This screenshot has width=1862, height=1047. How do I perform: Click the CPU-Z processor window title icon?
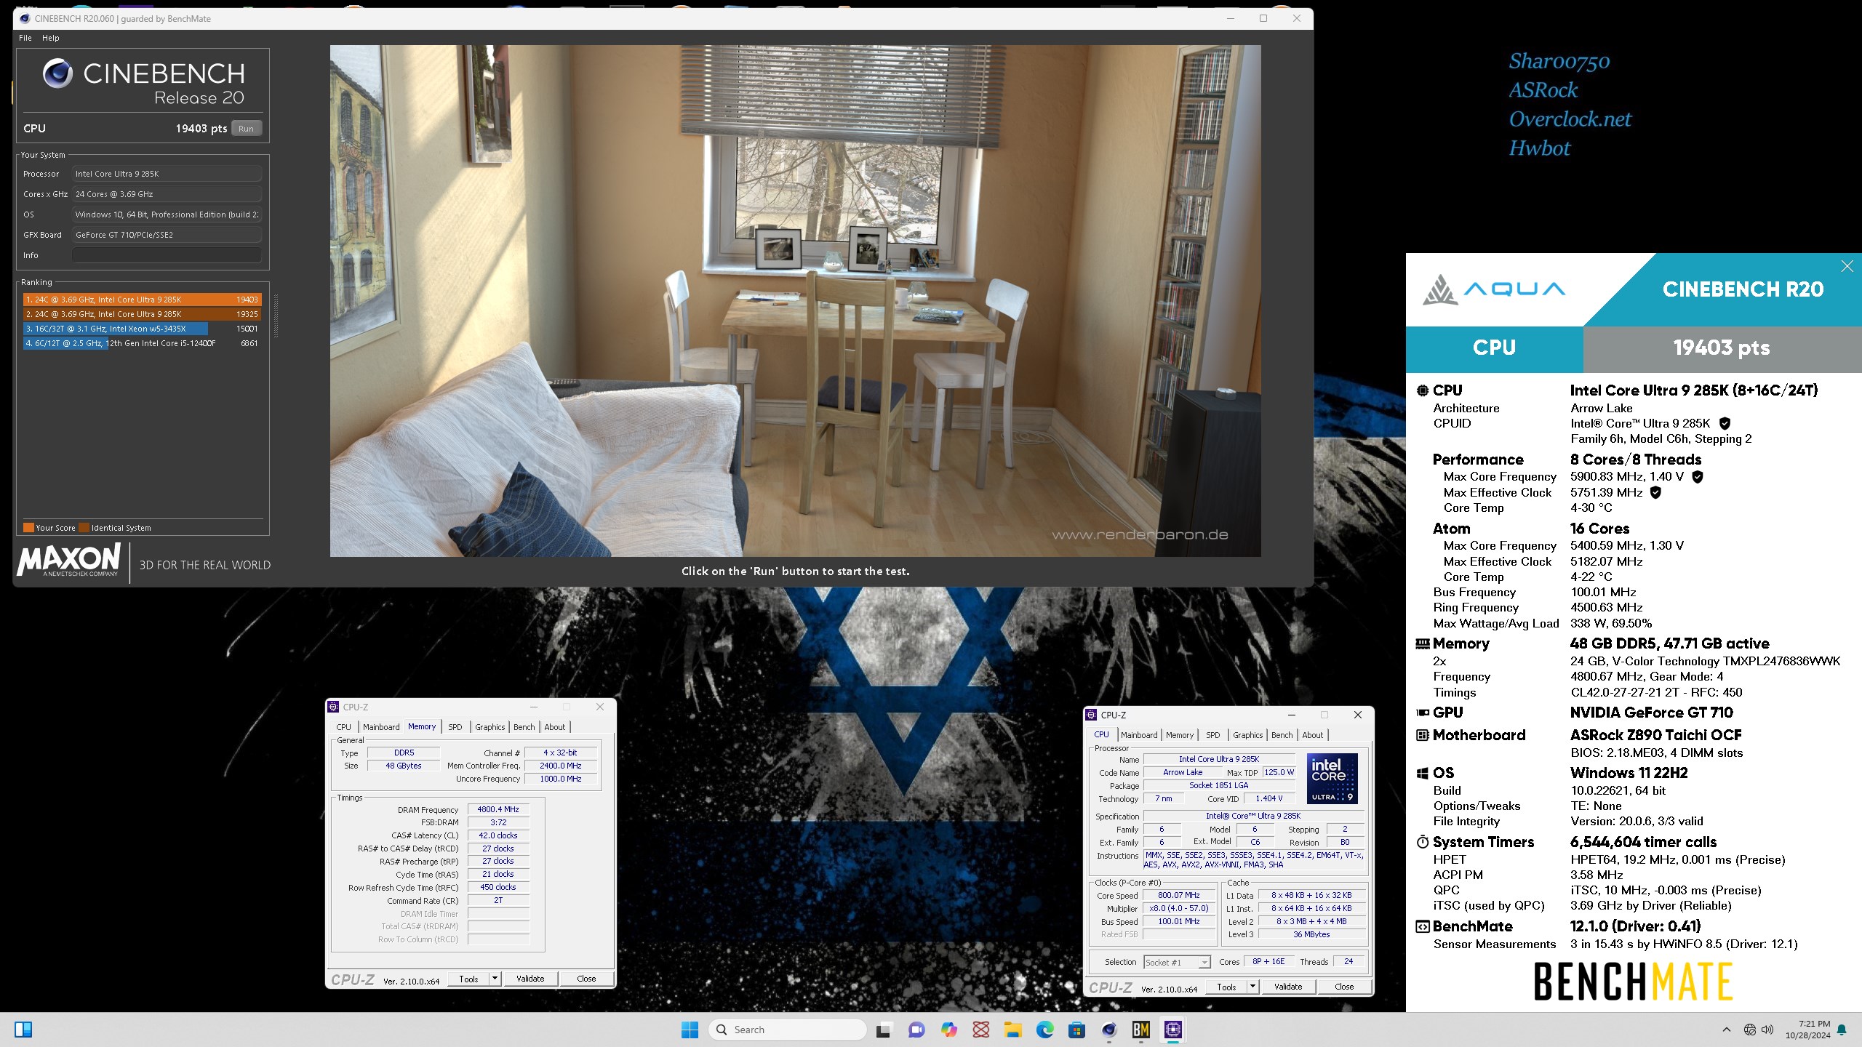click(1092, 715)
